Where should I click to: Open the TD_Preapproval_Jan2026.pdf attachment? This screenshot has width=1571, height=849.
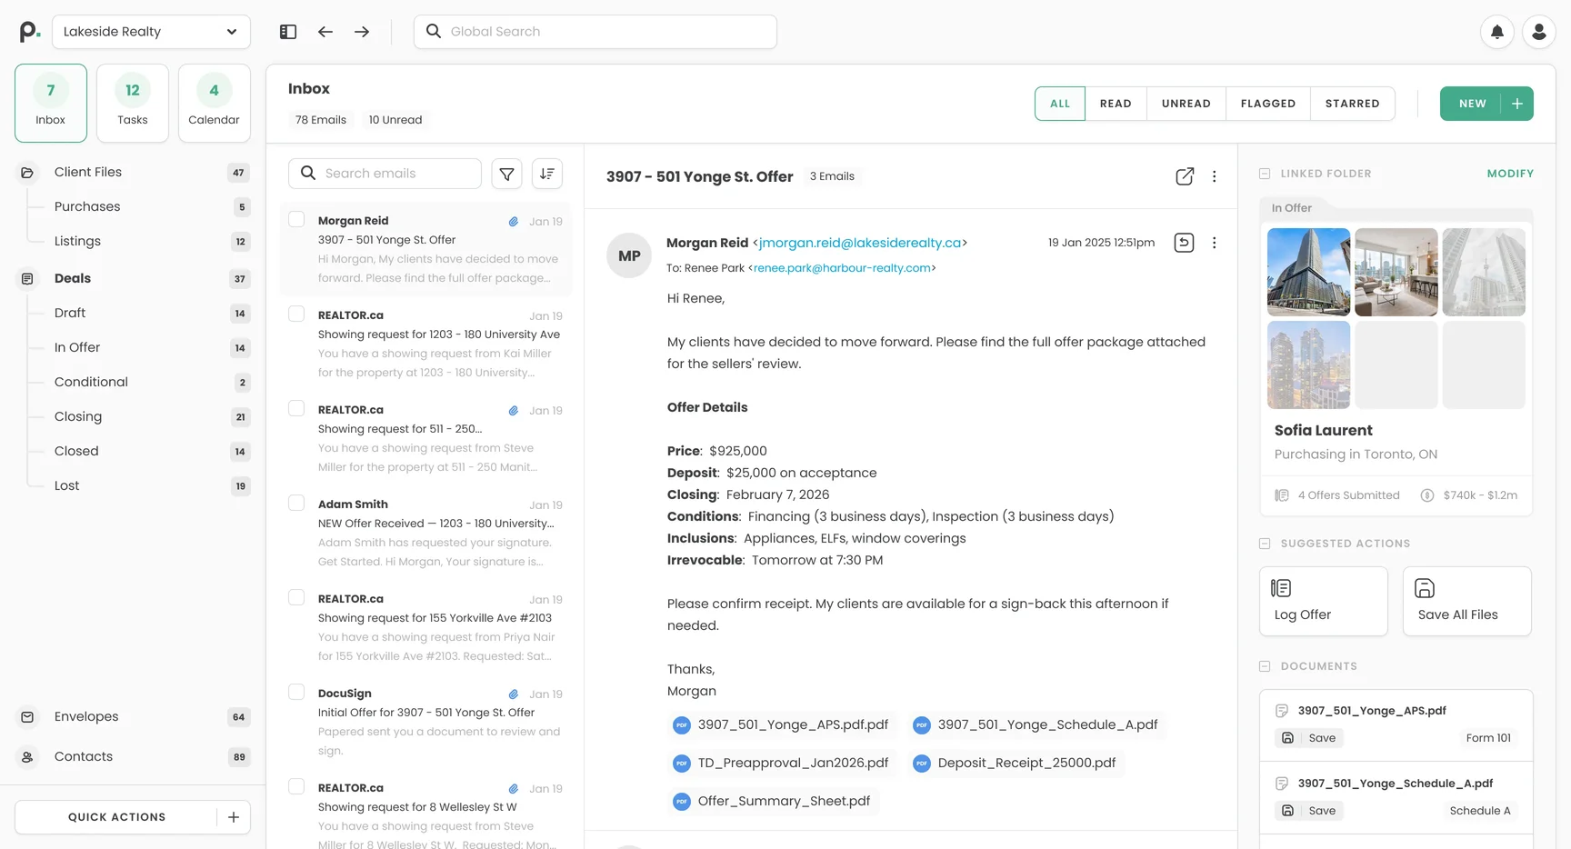coord(782,763)
